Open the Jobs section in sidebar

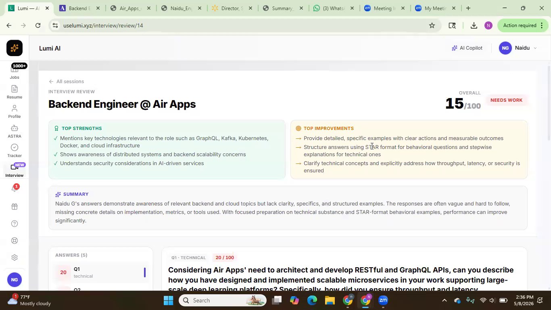(x=15, y=73)
